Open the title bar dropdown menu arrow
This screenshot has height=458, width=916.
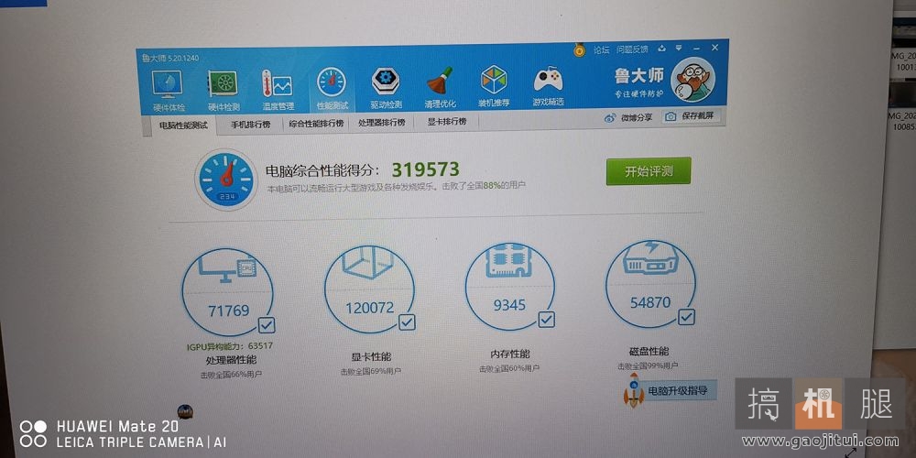click(678, 48)
